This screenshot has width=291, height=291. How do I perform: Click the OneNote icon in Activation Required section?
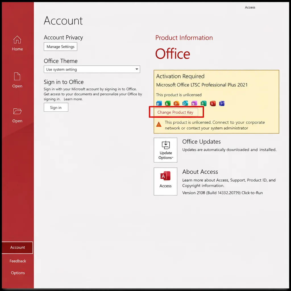click(194, 103)
